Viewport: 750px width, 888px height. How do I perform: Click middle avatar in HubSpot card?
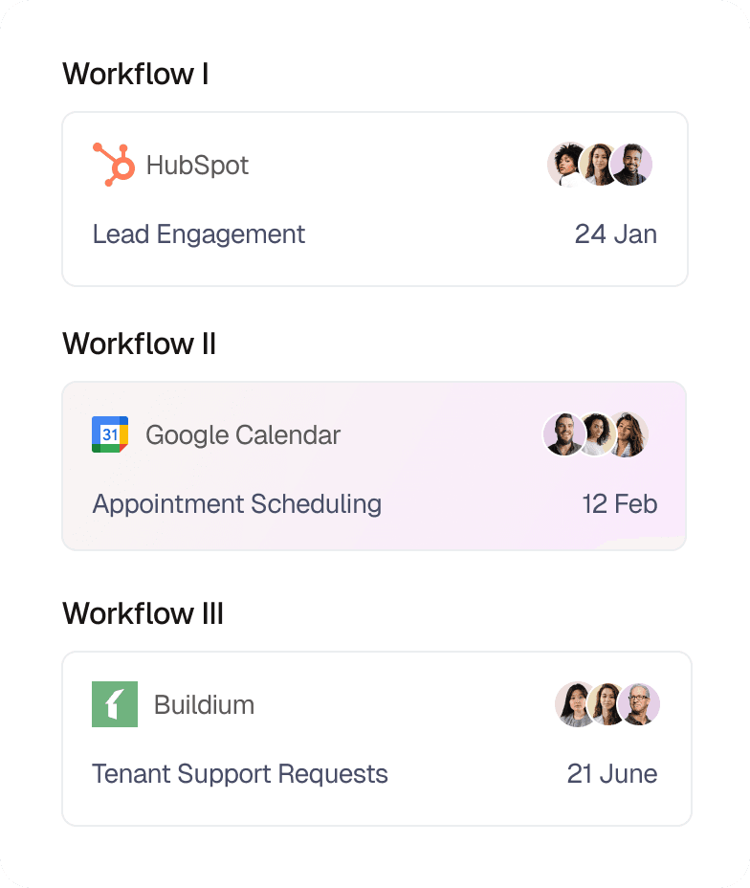599,165
